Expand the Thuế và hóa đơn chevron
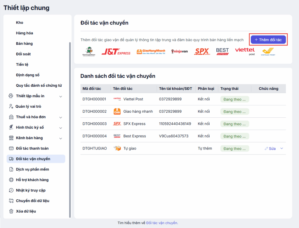 (60, 117)
